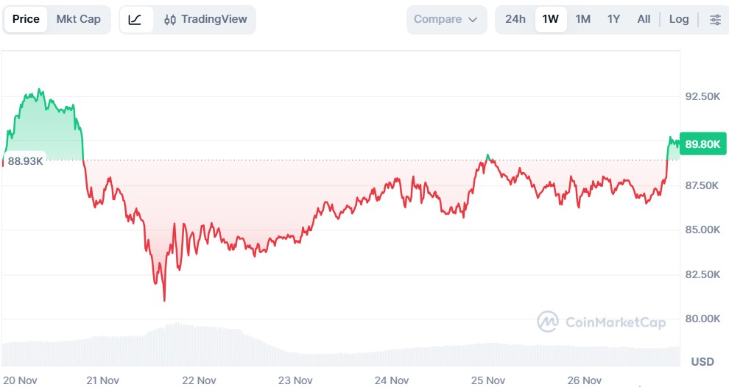Click the CoinMarketCap watermark logo
Screen dimensions: 729x387
tap(547, 322)
